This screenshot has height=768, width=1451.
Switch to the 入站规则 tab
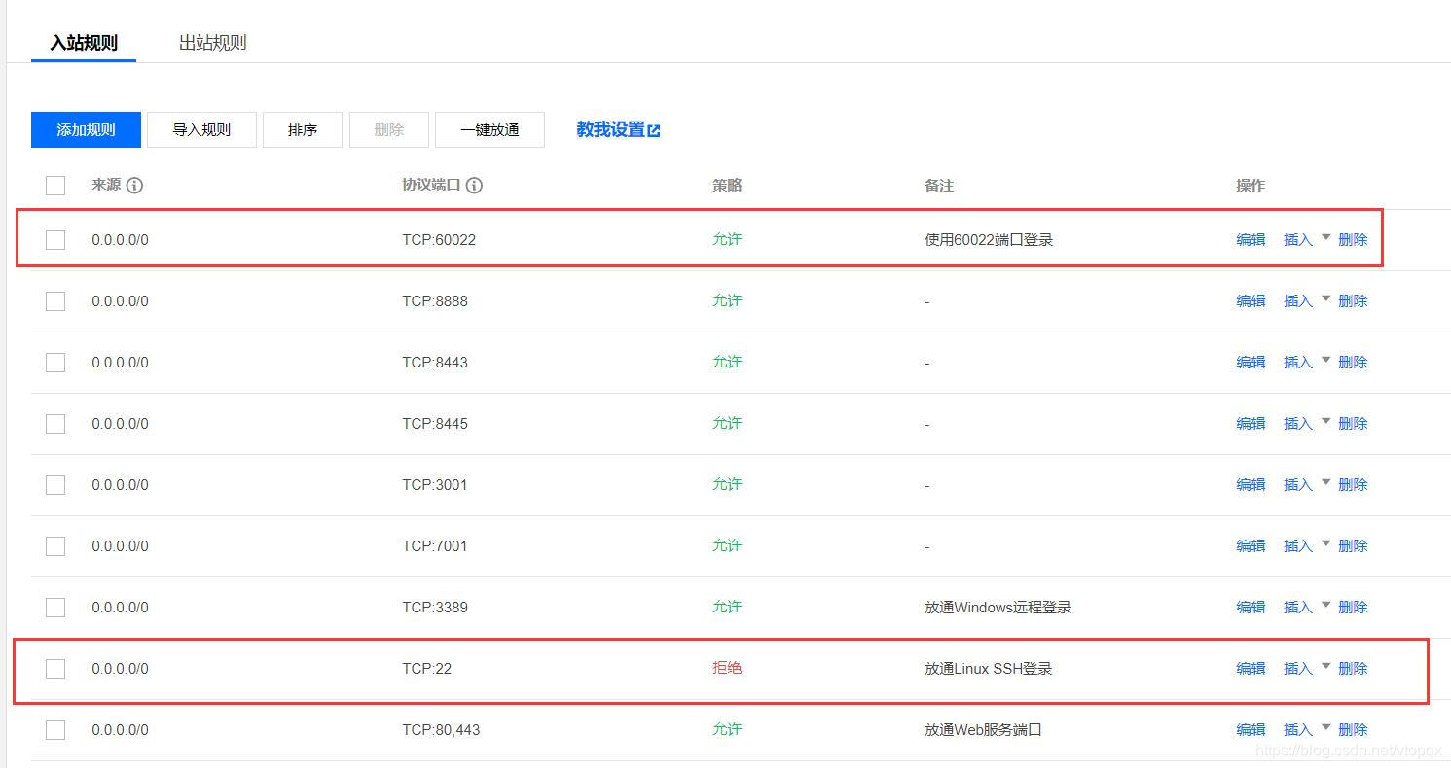84,43
